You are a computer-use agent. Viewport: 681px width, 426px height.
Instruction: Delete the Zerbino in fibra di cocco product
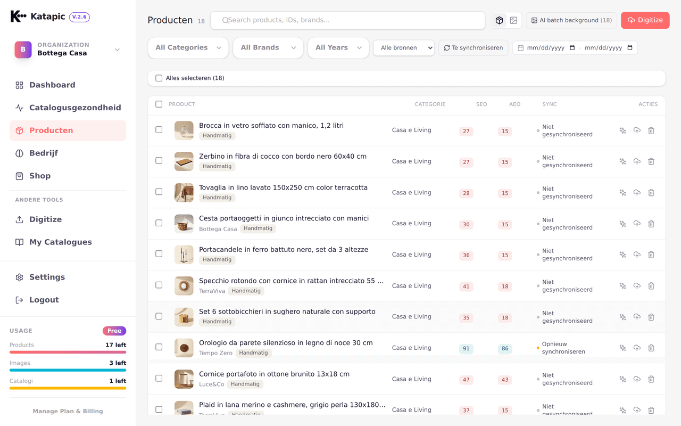pos(651,161)
